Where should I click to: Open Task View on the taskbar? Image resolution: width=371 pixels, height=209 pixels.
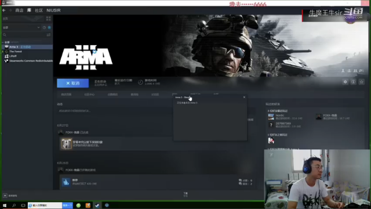point(23,205)
